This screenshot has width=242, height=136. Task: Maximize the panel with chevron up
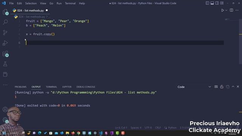(233, 87)
